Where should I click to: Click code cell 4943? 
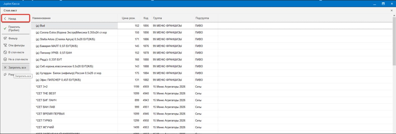(x=146, y=100)
